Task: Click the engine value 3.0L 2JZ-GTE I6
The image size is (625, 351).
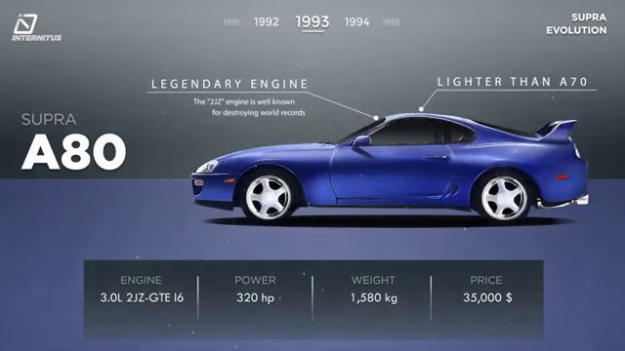Action: tap(142, 297)
